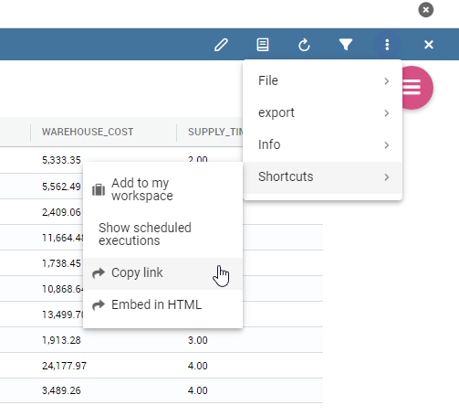
Task: Refresh the document with the reload icon
Action: (x=304, y=45)
